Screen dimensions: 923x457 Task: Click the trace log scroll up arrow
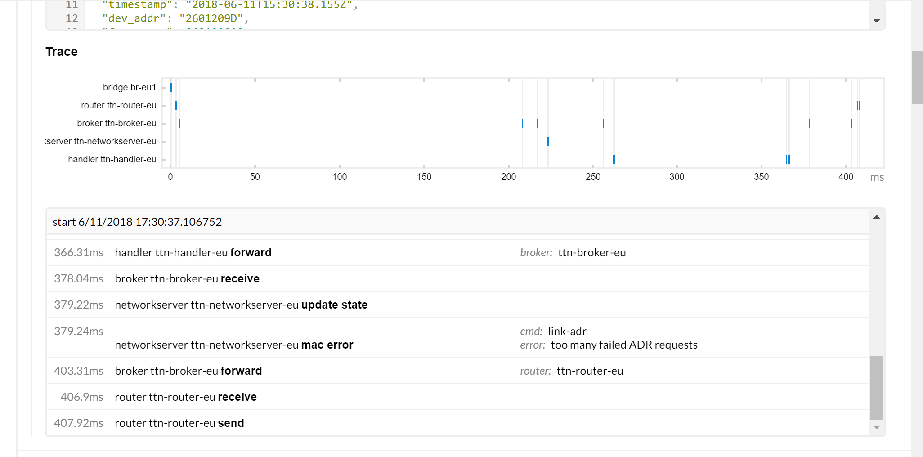876,217
